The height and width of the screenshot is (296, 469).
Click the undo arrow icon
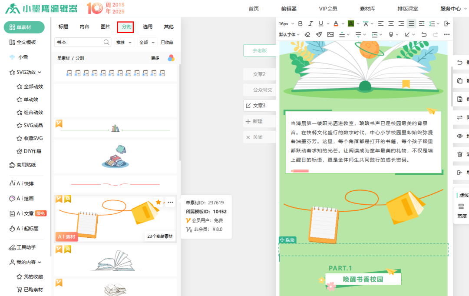click(x=424, y=34)
